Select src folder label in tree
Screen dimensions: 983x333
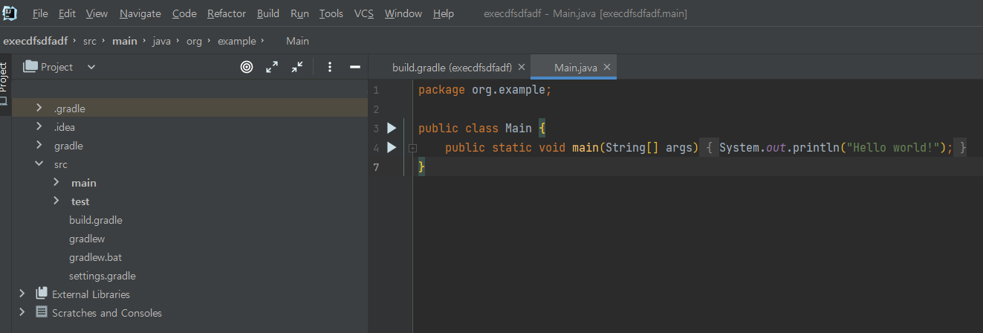click(61, 164)
